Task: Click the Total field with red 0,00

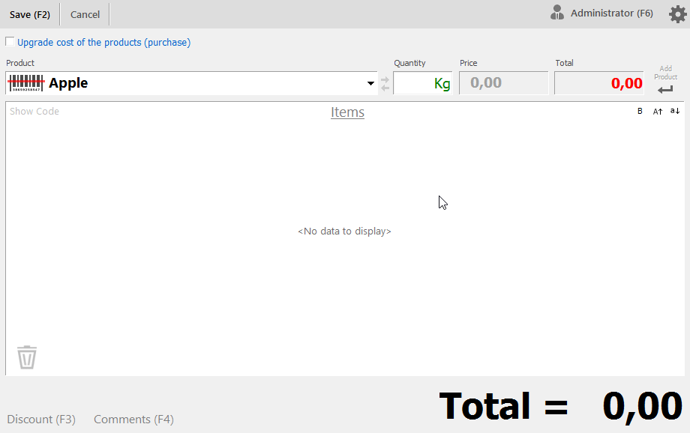Action: coord(599,83)
